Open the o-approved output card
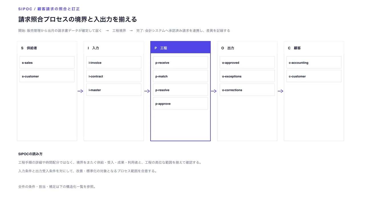The width and height of the screenshot is (365, 205). point(247,62)
